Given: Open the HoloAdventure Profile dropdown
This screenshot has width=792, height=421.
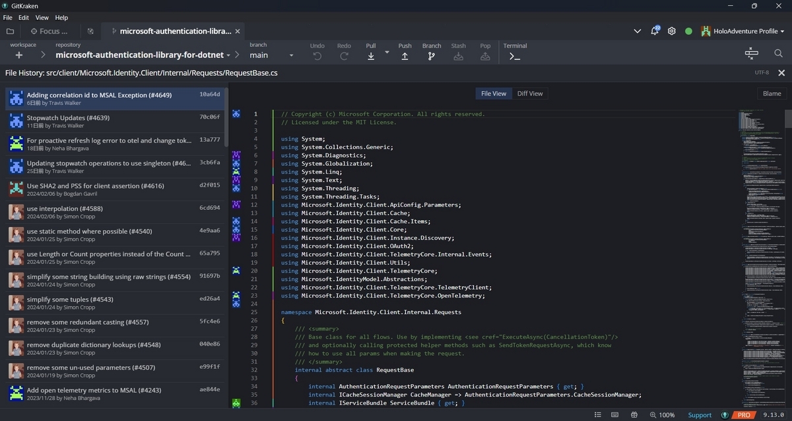Looking at the screenshot, I should tap(743, 31).
